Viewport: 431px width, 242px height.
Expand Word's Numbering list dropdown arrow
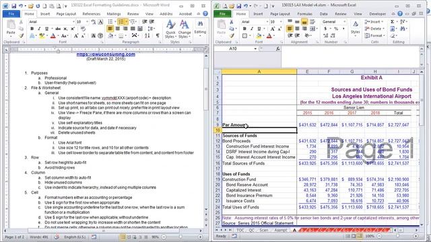tap(126, 22)
